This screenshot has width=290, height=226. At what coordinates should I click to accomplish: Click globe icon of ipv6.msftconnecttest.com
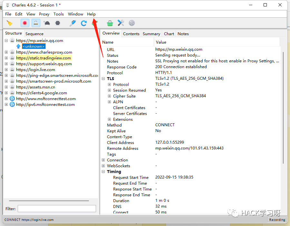[x=12, y=105]
